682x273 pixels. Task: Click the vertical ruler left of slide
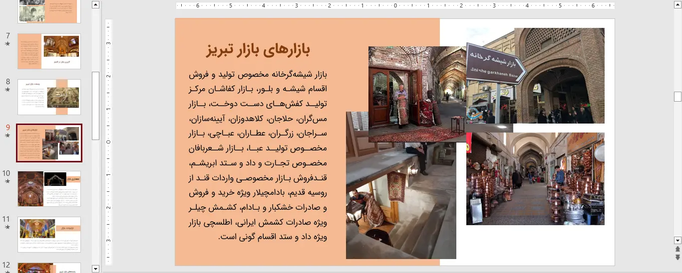(108, 141)
